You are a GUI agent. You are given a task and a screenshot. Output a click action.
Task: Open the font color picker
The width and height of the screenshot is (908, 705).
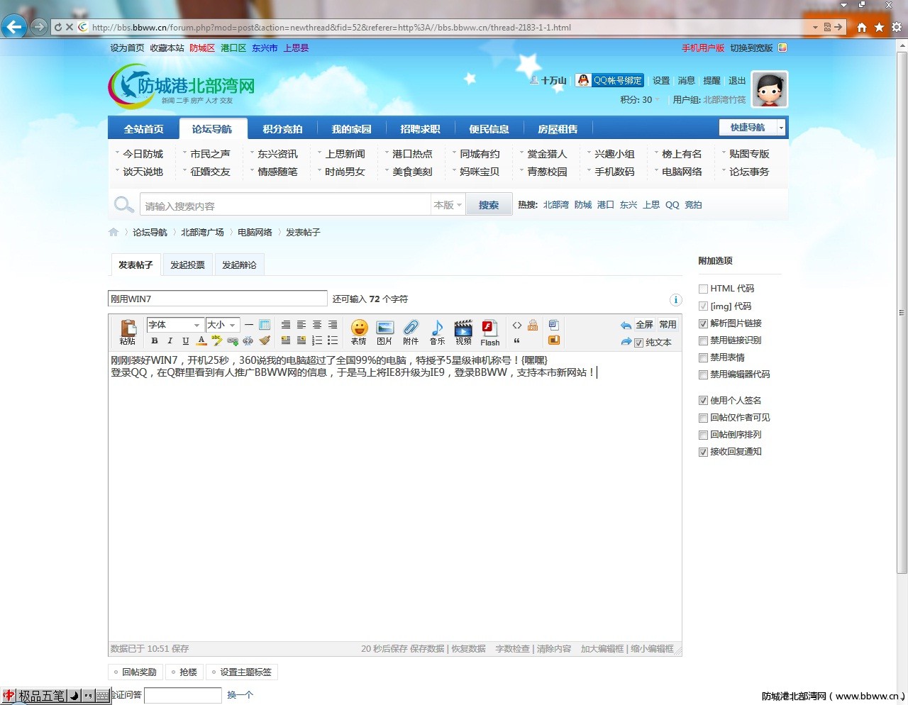(201, 341)
